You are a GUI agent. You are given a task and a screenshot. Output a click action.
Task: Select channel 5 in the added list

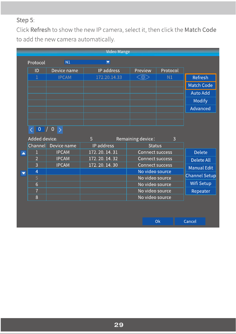click(106, 178)
